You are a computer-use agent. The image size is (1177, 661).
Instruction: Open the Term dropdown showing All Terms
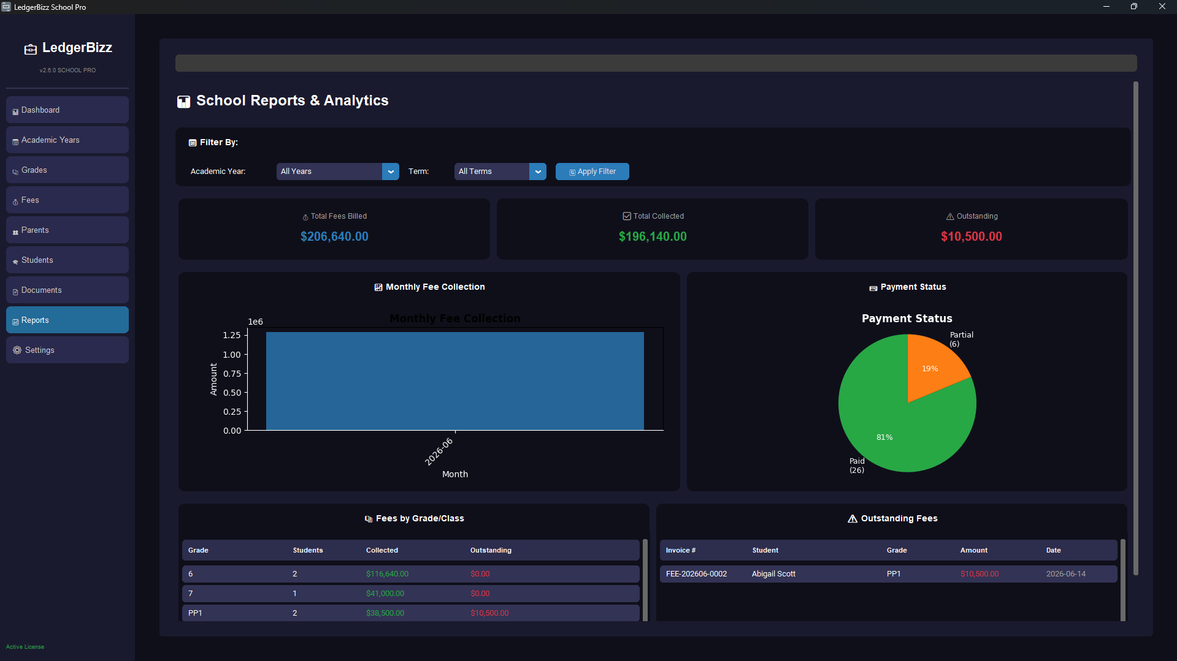[500, 172]
